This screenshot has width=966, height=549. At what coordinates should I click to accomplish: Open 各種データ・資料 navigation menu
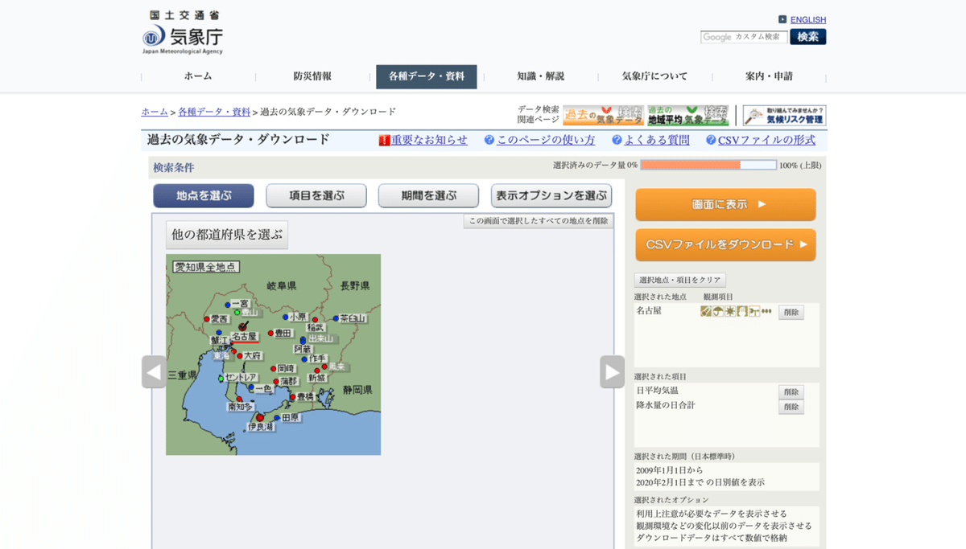[427, 76]
